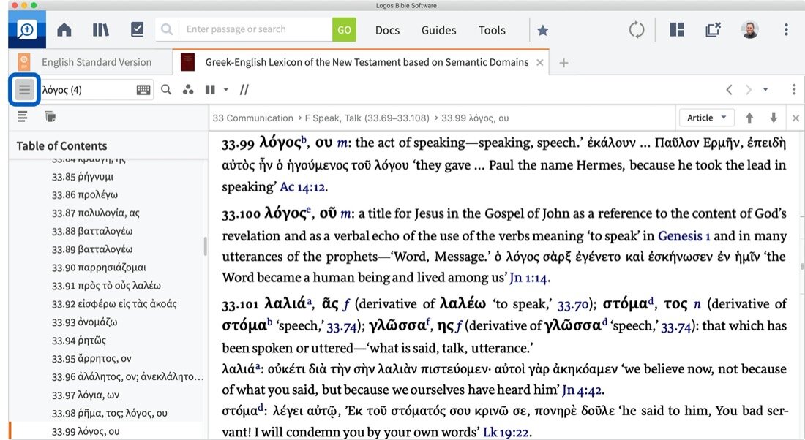The image size is (805, 440).
Task: Click the search magnifier beside the command box
Action: pyautogui.click(x=167, y=29)
